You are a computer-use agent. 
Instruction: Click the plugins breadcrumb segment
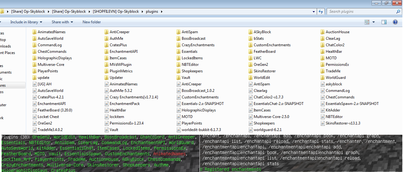pyautogui.click(x=152, y=11)
